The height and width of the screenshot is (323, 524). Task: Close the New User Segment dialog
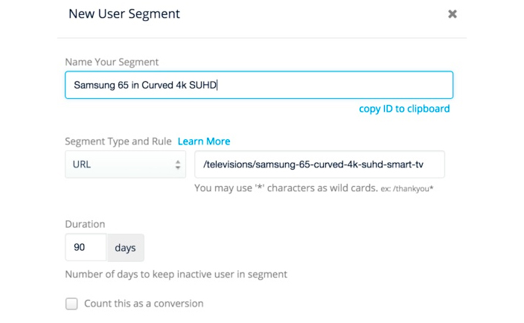click(x=452, y=14)
